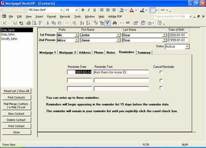Toggle the Apply Filter funnel button
Image resolution: width=206 pixels, height=148 pixels.
click(107, 23)
